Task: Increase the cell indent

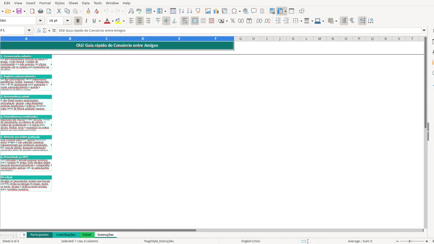Action: pyautogui.click(x=278, y=21)
